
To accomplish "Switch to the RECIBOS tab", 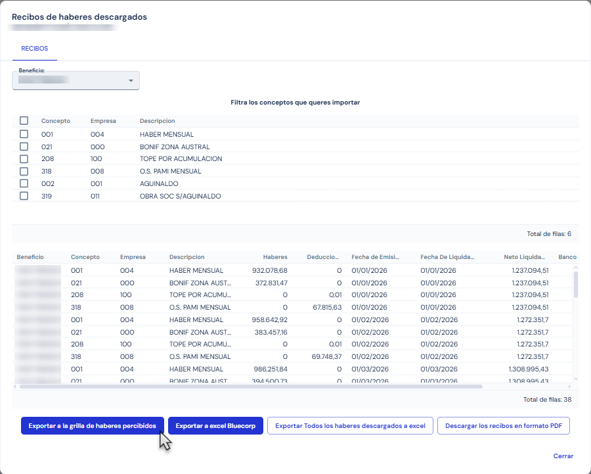I will click(35, 49).
